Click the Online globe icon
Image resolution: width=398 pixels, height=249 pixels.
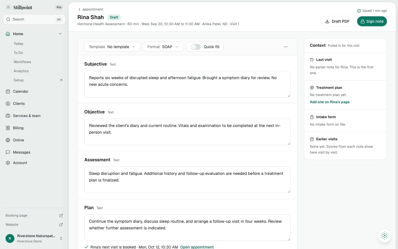[8, 140]
